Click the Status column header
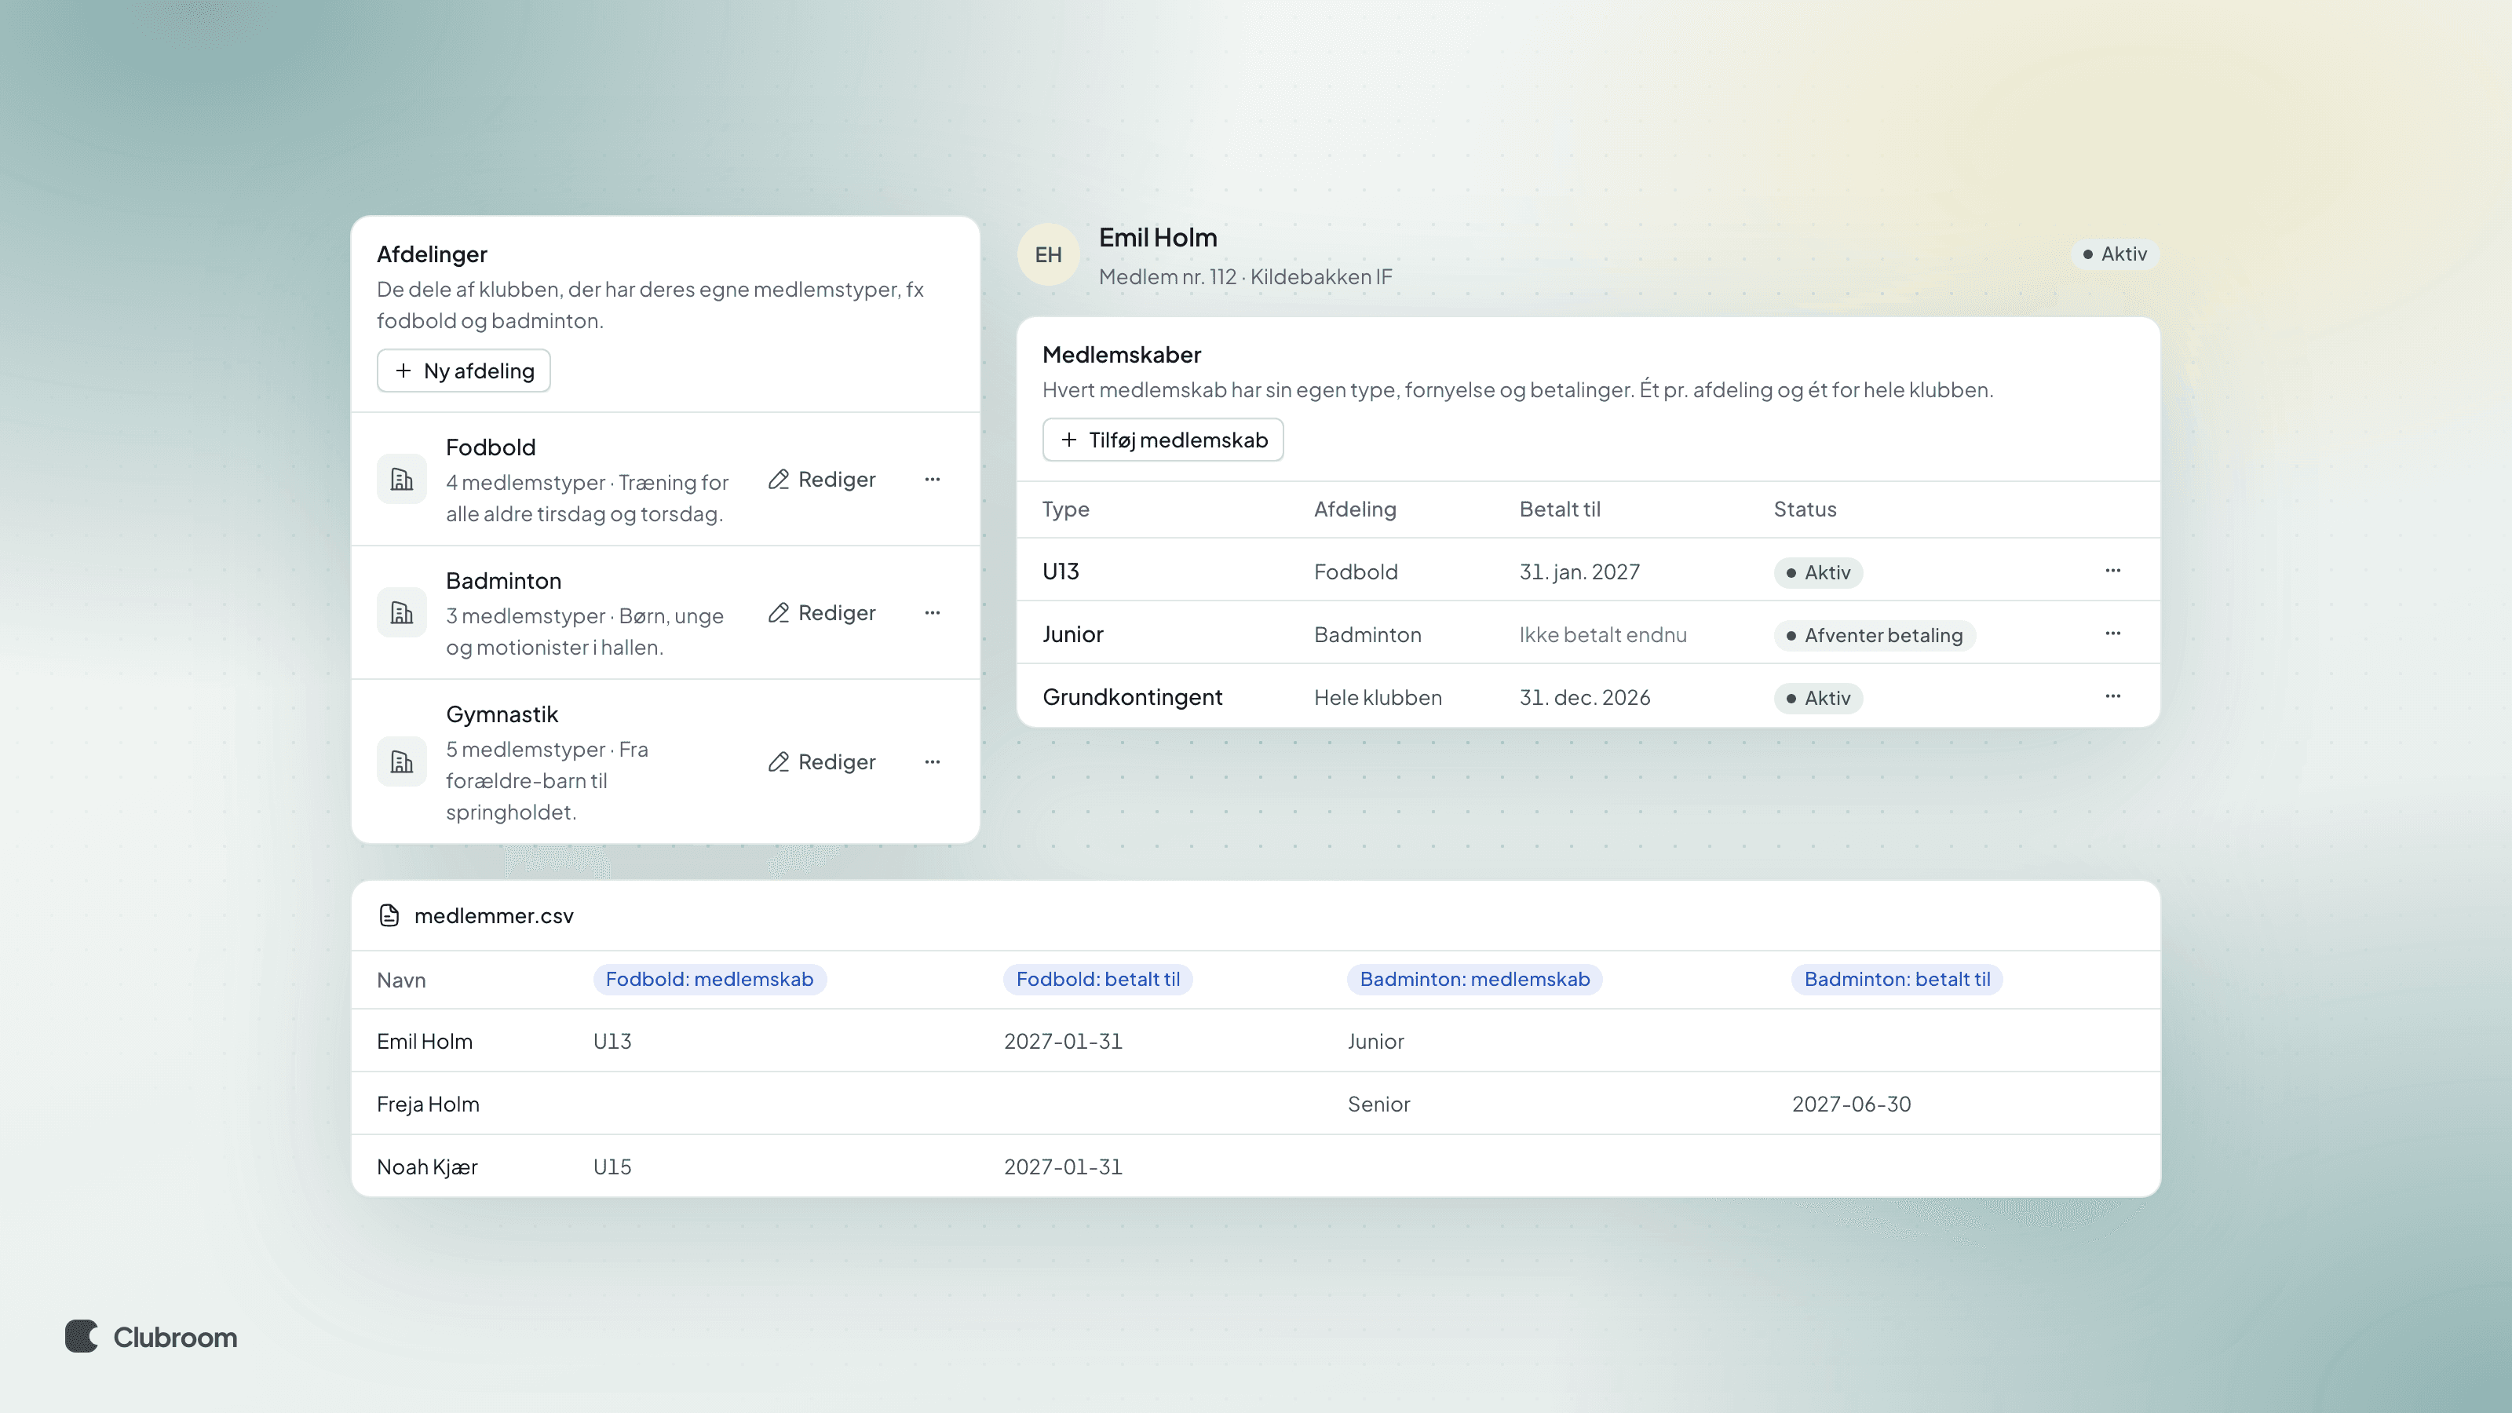Viewport: 2512px width, 1413px height. 1805,509
